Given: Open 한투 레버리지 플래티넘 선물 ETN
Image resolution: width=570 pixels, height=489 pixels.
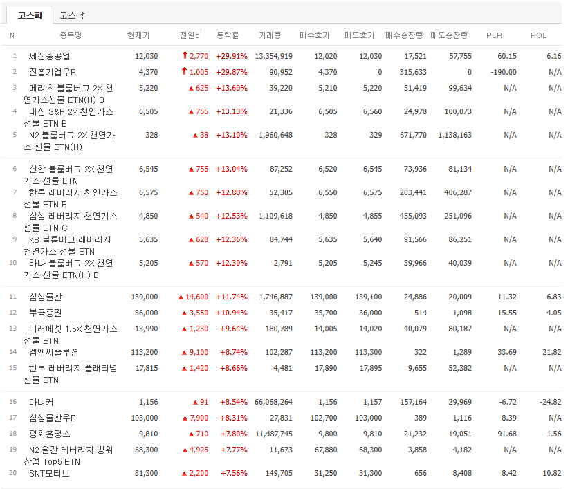Looking at the screenshot, I should 70,374.
